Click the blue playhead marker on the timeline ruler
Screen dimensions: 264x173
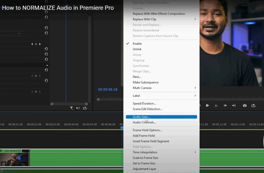coord(122,128)
